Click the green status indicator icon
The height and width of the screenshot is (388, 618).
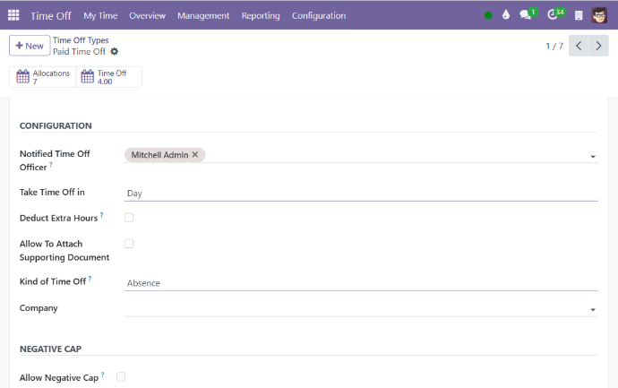(x=488, y=15)
